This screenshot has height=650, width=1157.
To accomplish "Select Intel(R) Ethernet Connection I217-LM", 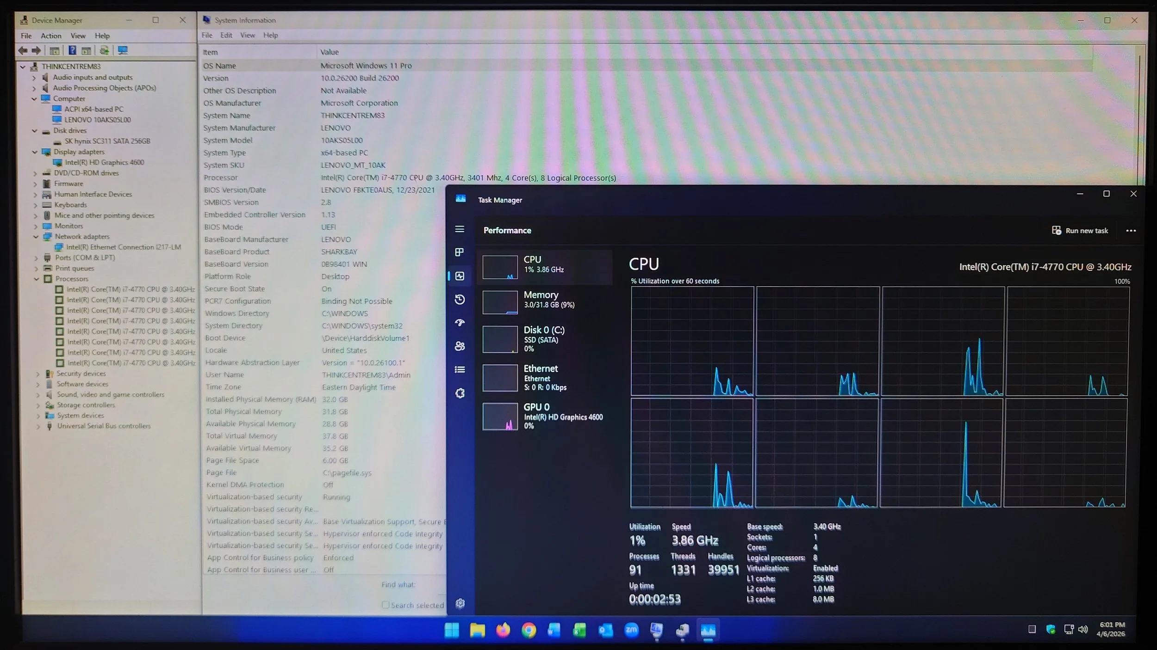I will pos(124,247).
